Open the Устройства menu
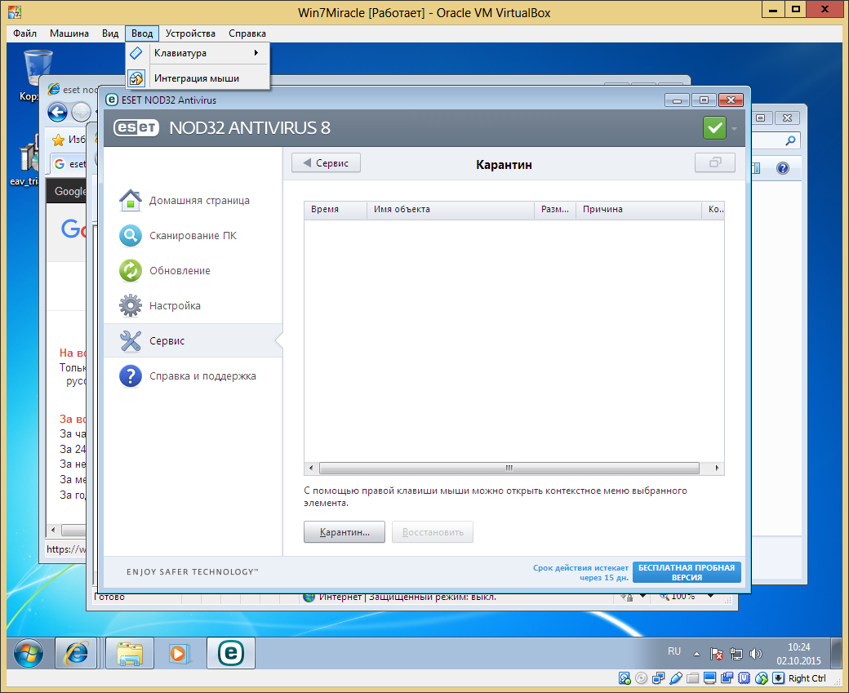 pyautogui.click(x=190, y=33)
